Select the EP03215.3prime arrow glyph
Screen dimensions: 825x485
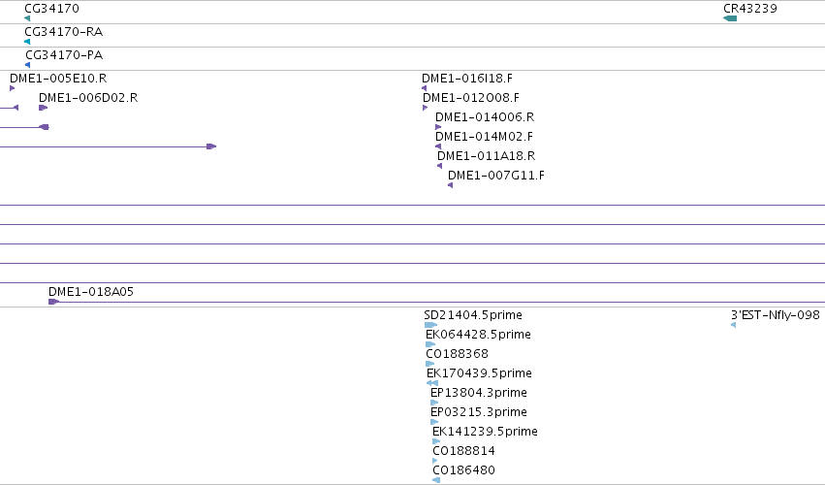434,422
